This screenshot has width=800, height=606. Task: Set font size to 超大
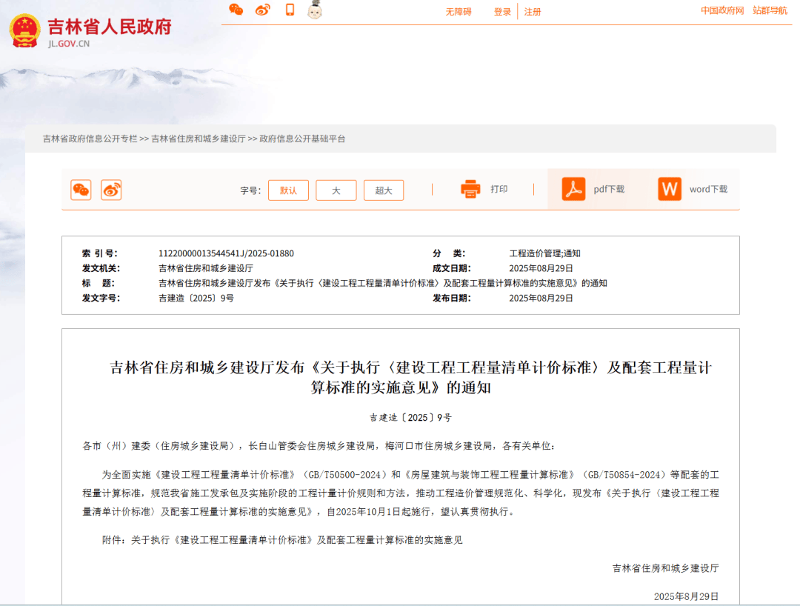tap(383, 190)
